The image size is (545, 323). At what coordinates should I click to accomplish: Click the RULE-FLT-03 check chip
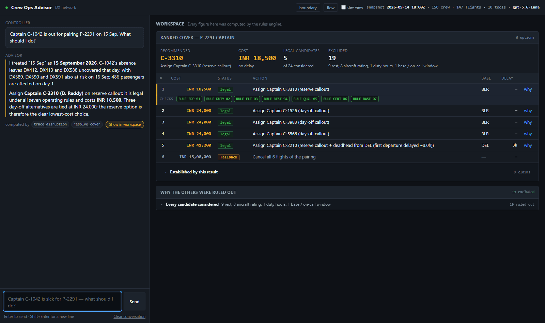pyautogui.click(x=247, y=99)
